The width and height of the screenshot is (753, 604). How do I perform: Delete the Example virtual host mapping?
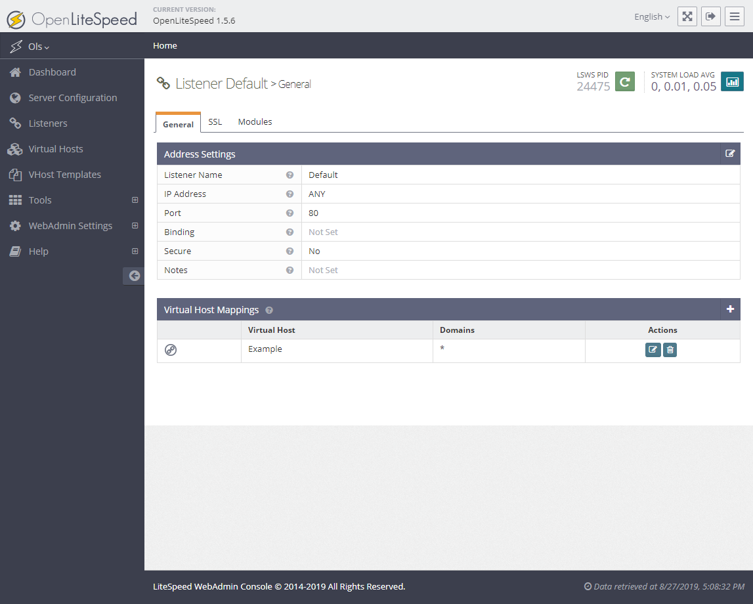(x=670, y=349)
